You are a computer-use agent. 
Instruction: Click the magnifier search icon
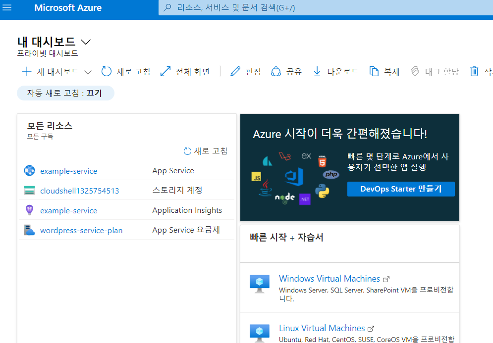point(167,7)
